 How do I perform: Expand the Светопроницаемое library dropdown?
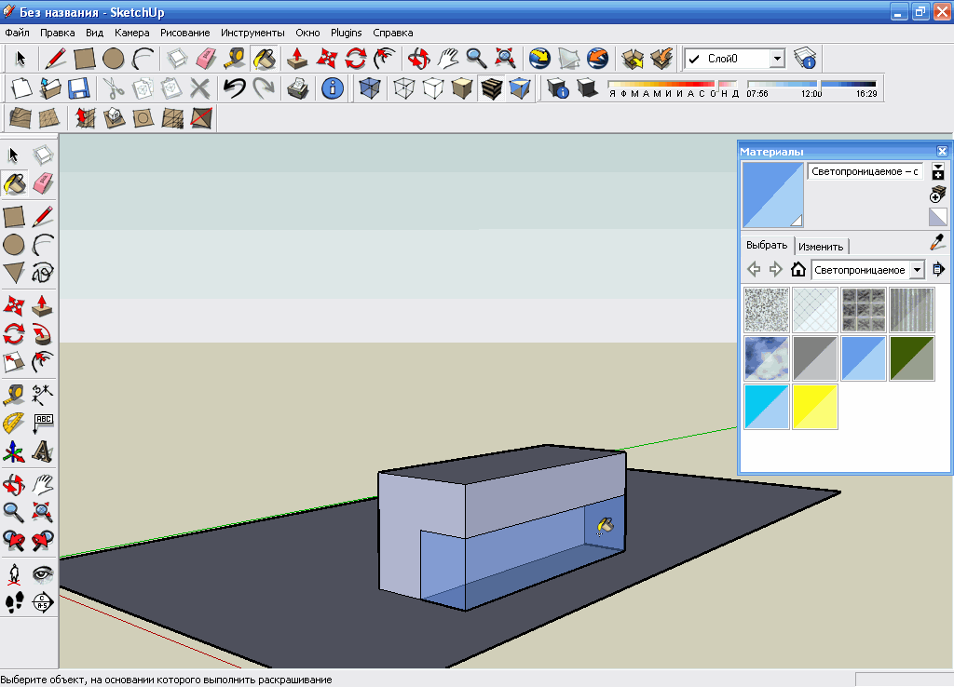pyautogui.click(x=917, y=270)
